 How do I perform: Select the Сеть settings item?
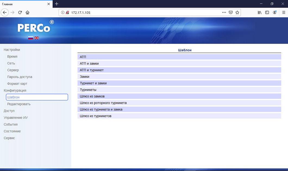click(11, 63)
